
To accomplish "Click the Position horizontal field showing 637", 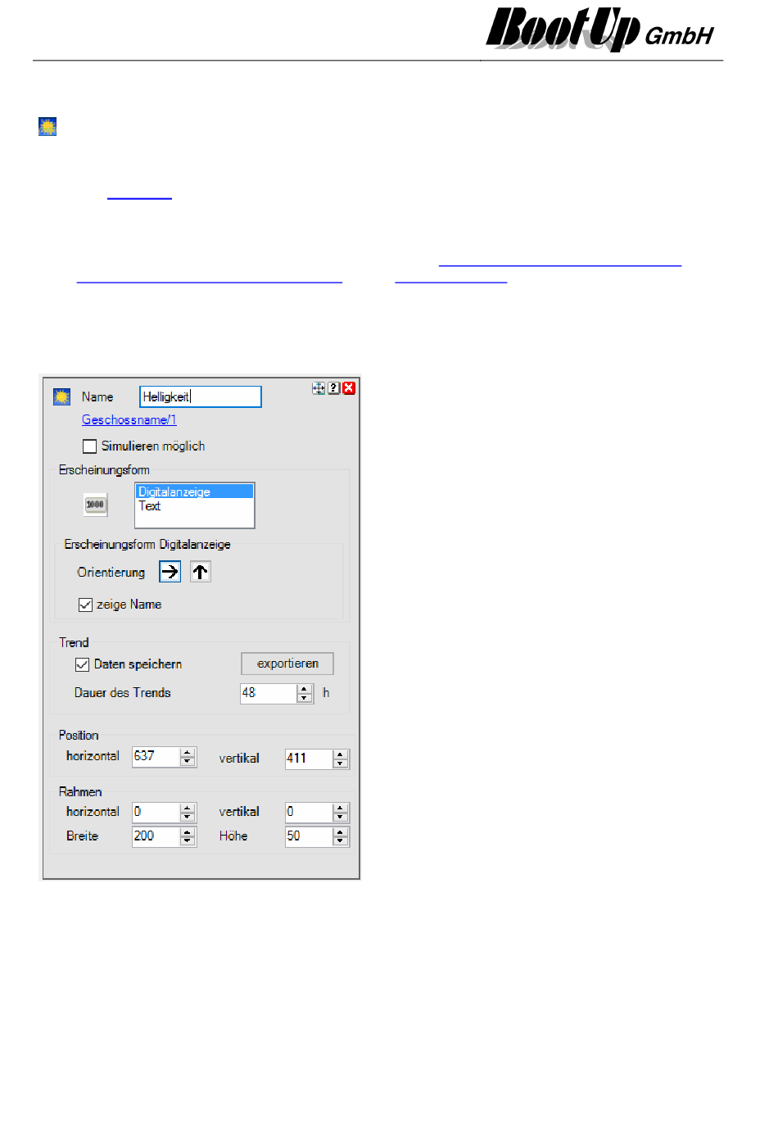I will click(156, 756).
